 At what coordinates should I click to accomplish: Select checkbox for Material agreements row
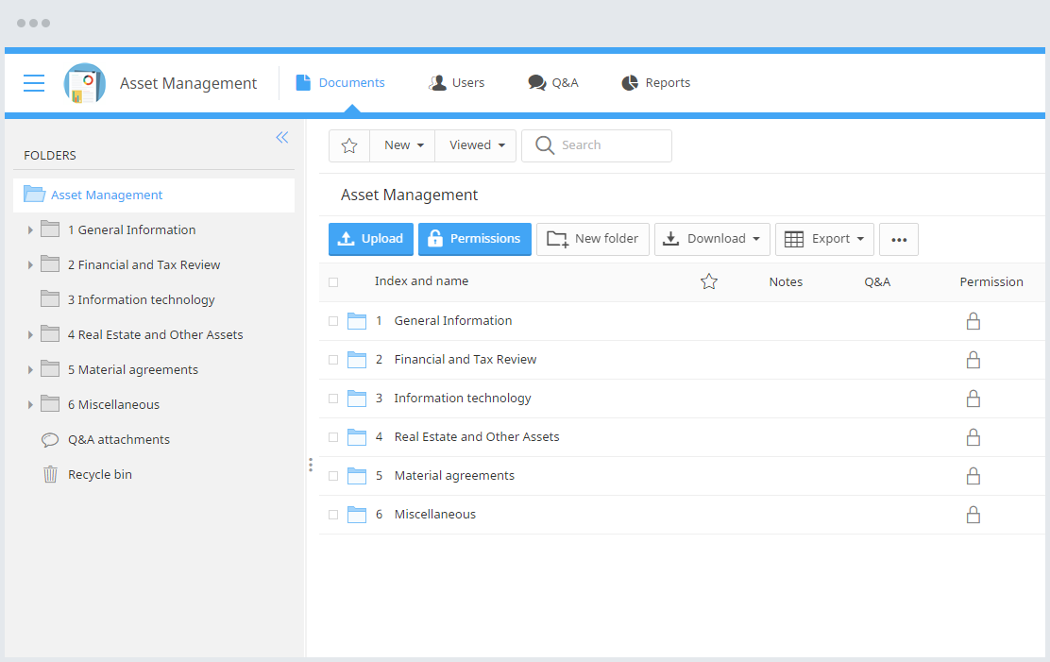pyautogui.click(x=333, y=476)
